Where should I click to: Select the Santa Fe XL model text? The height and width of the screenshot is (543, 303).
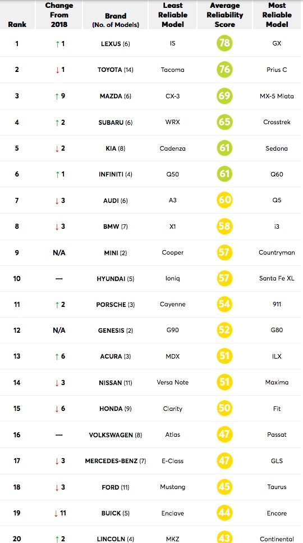click(277, 278)
